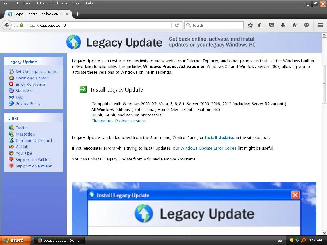Show site information via the info icon
The height and width of the screenshot is (245, 327).
[x=16, y=26]
